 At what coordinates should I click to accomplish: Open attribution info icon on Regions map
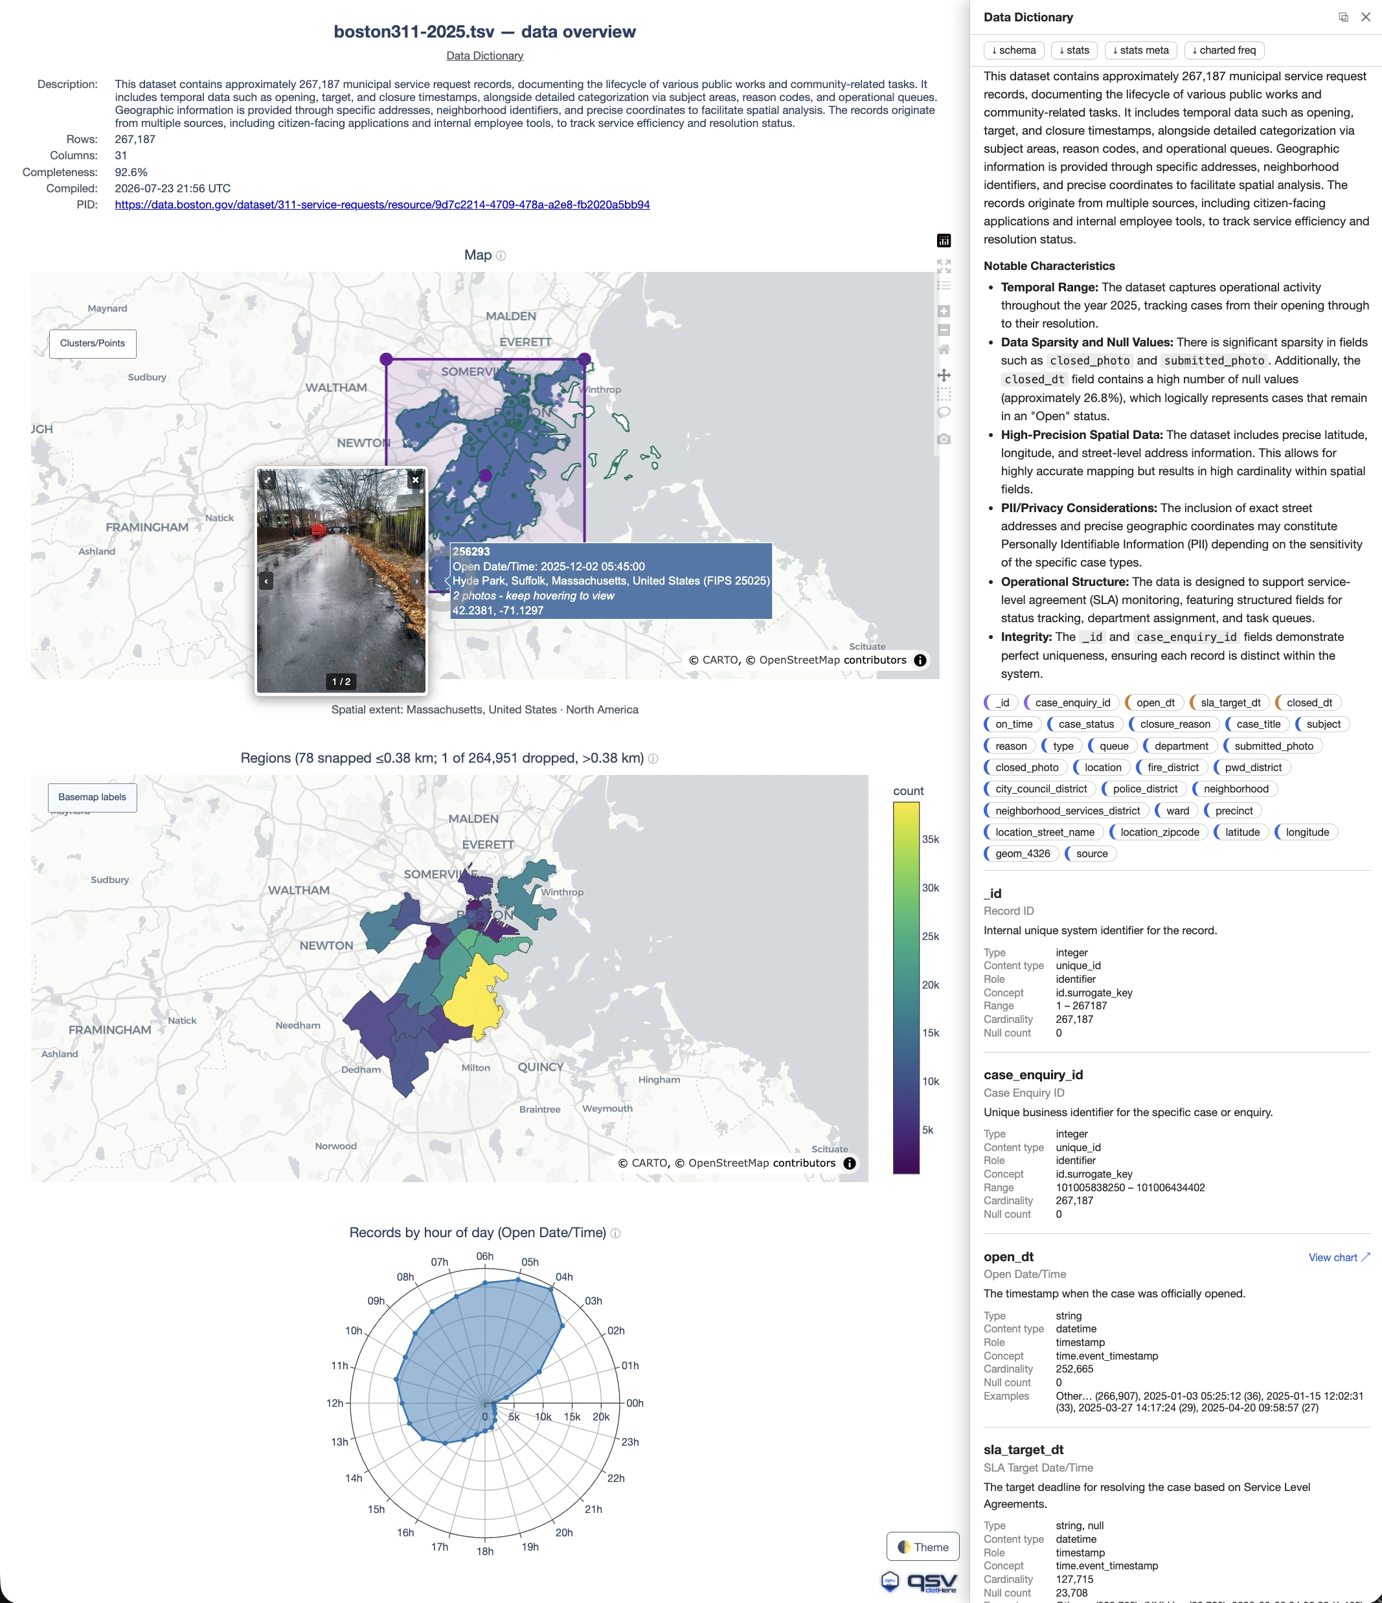(850, 1163)
